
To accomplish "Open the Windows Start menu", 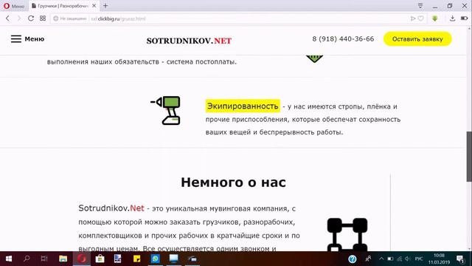I will coord(9,259).
